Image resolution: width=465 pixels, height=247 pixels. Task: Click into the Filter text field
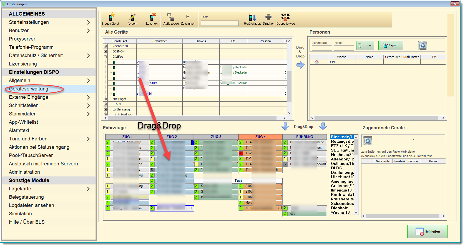click(220, 23)
